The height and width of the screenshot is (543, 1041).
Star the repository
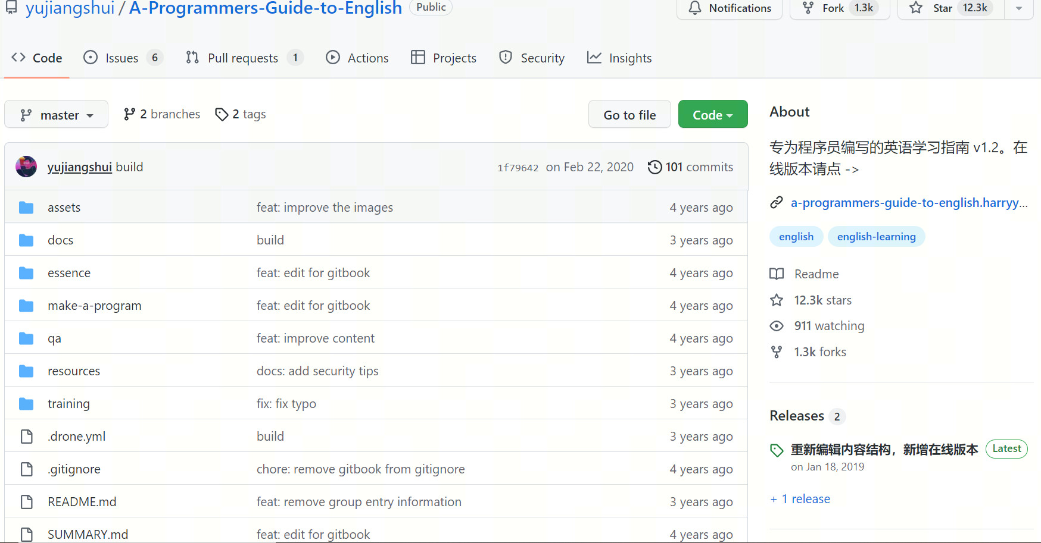[951, 8]
